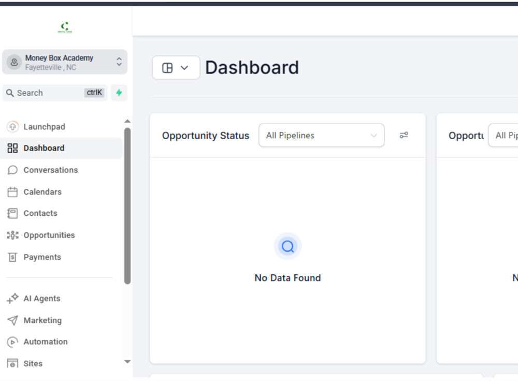Open quick actions lightning bolt button
The width and height of the screenshot is (518, 388).
point(119,93)
